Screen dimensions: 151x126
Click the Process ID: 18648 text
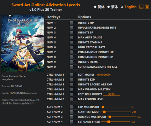click(x=12, y=86)
